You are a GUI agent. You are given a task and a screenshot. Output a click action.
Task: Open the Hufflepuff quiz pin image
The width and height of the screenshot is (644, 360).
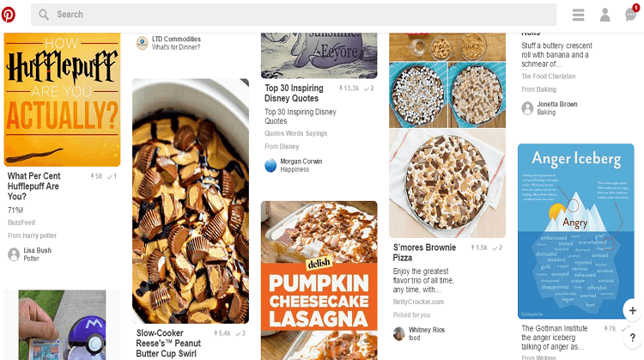(x=62, y=100)
